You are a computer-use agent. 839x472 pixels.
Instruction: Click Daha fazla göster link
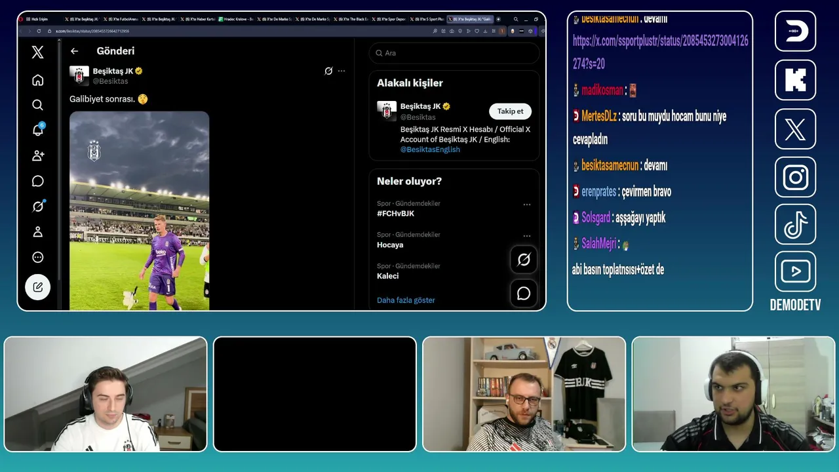[406, 300]
